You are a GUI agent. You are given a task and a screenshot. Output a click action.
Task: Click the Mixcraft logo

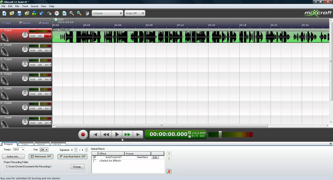click(x=318, y=13)
